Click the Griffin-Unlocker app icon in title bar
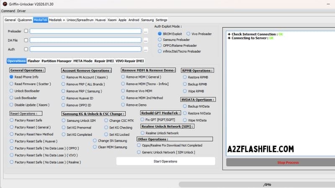This screenshot has height=188, width=335. coord(5,4)
